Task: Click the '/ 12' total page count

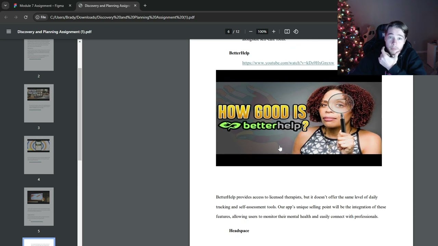Action: tap(236, 31)
